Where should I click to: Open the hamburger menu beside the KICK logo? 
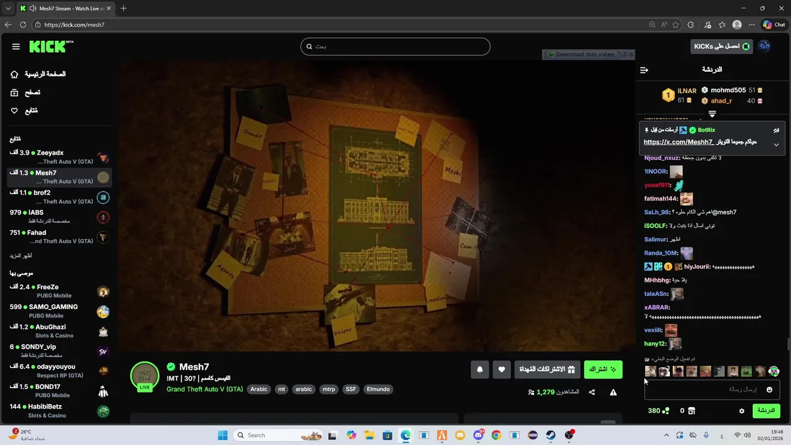pyautogui.click(x=16, y=46)
